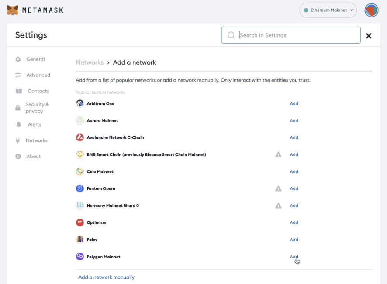
Task: Switch to Advanced settings tab
Action: point(38,75)
